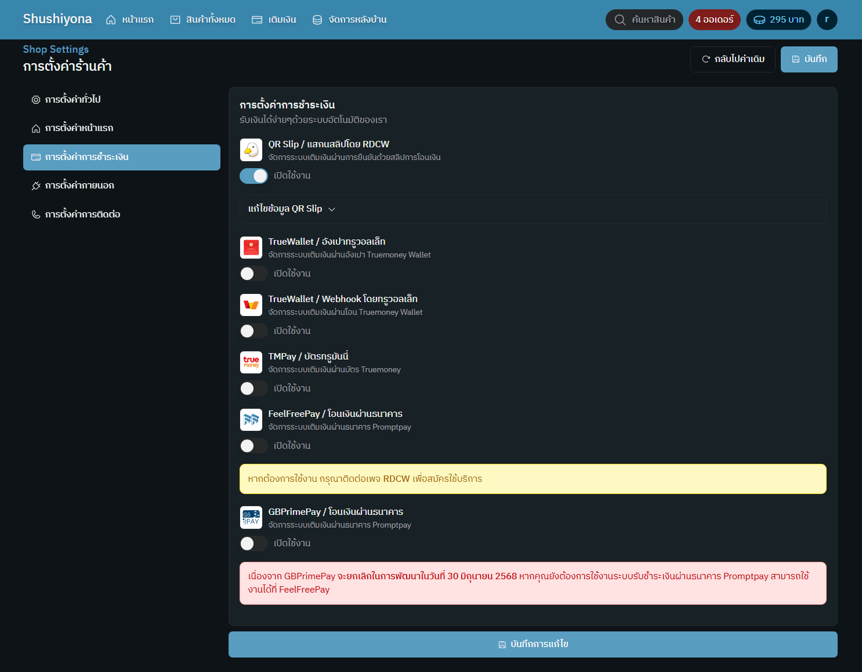Click the TrueWallet Webhook orange logo
The width and height of the screenshot is (862, 672).
pos(251,305)
